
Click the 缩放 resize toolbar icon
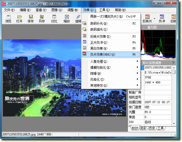(67, 19)
